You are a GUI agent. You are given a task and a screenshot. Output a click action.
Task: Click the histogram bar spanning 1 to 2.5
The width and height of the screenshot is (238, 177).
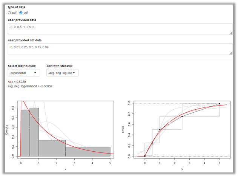tap(52, 148)
